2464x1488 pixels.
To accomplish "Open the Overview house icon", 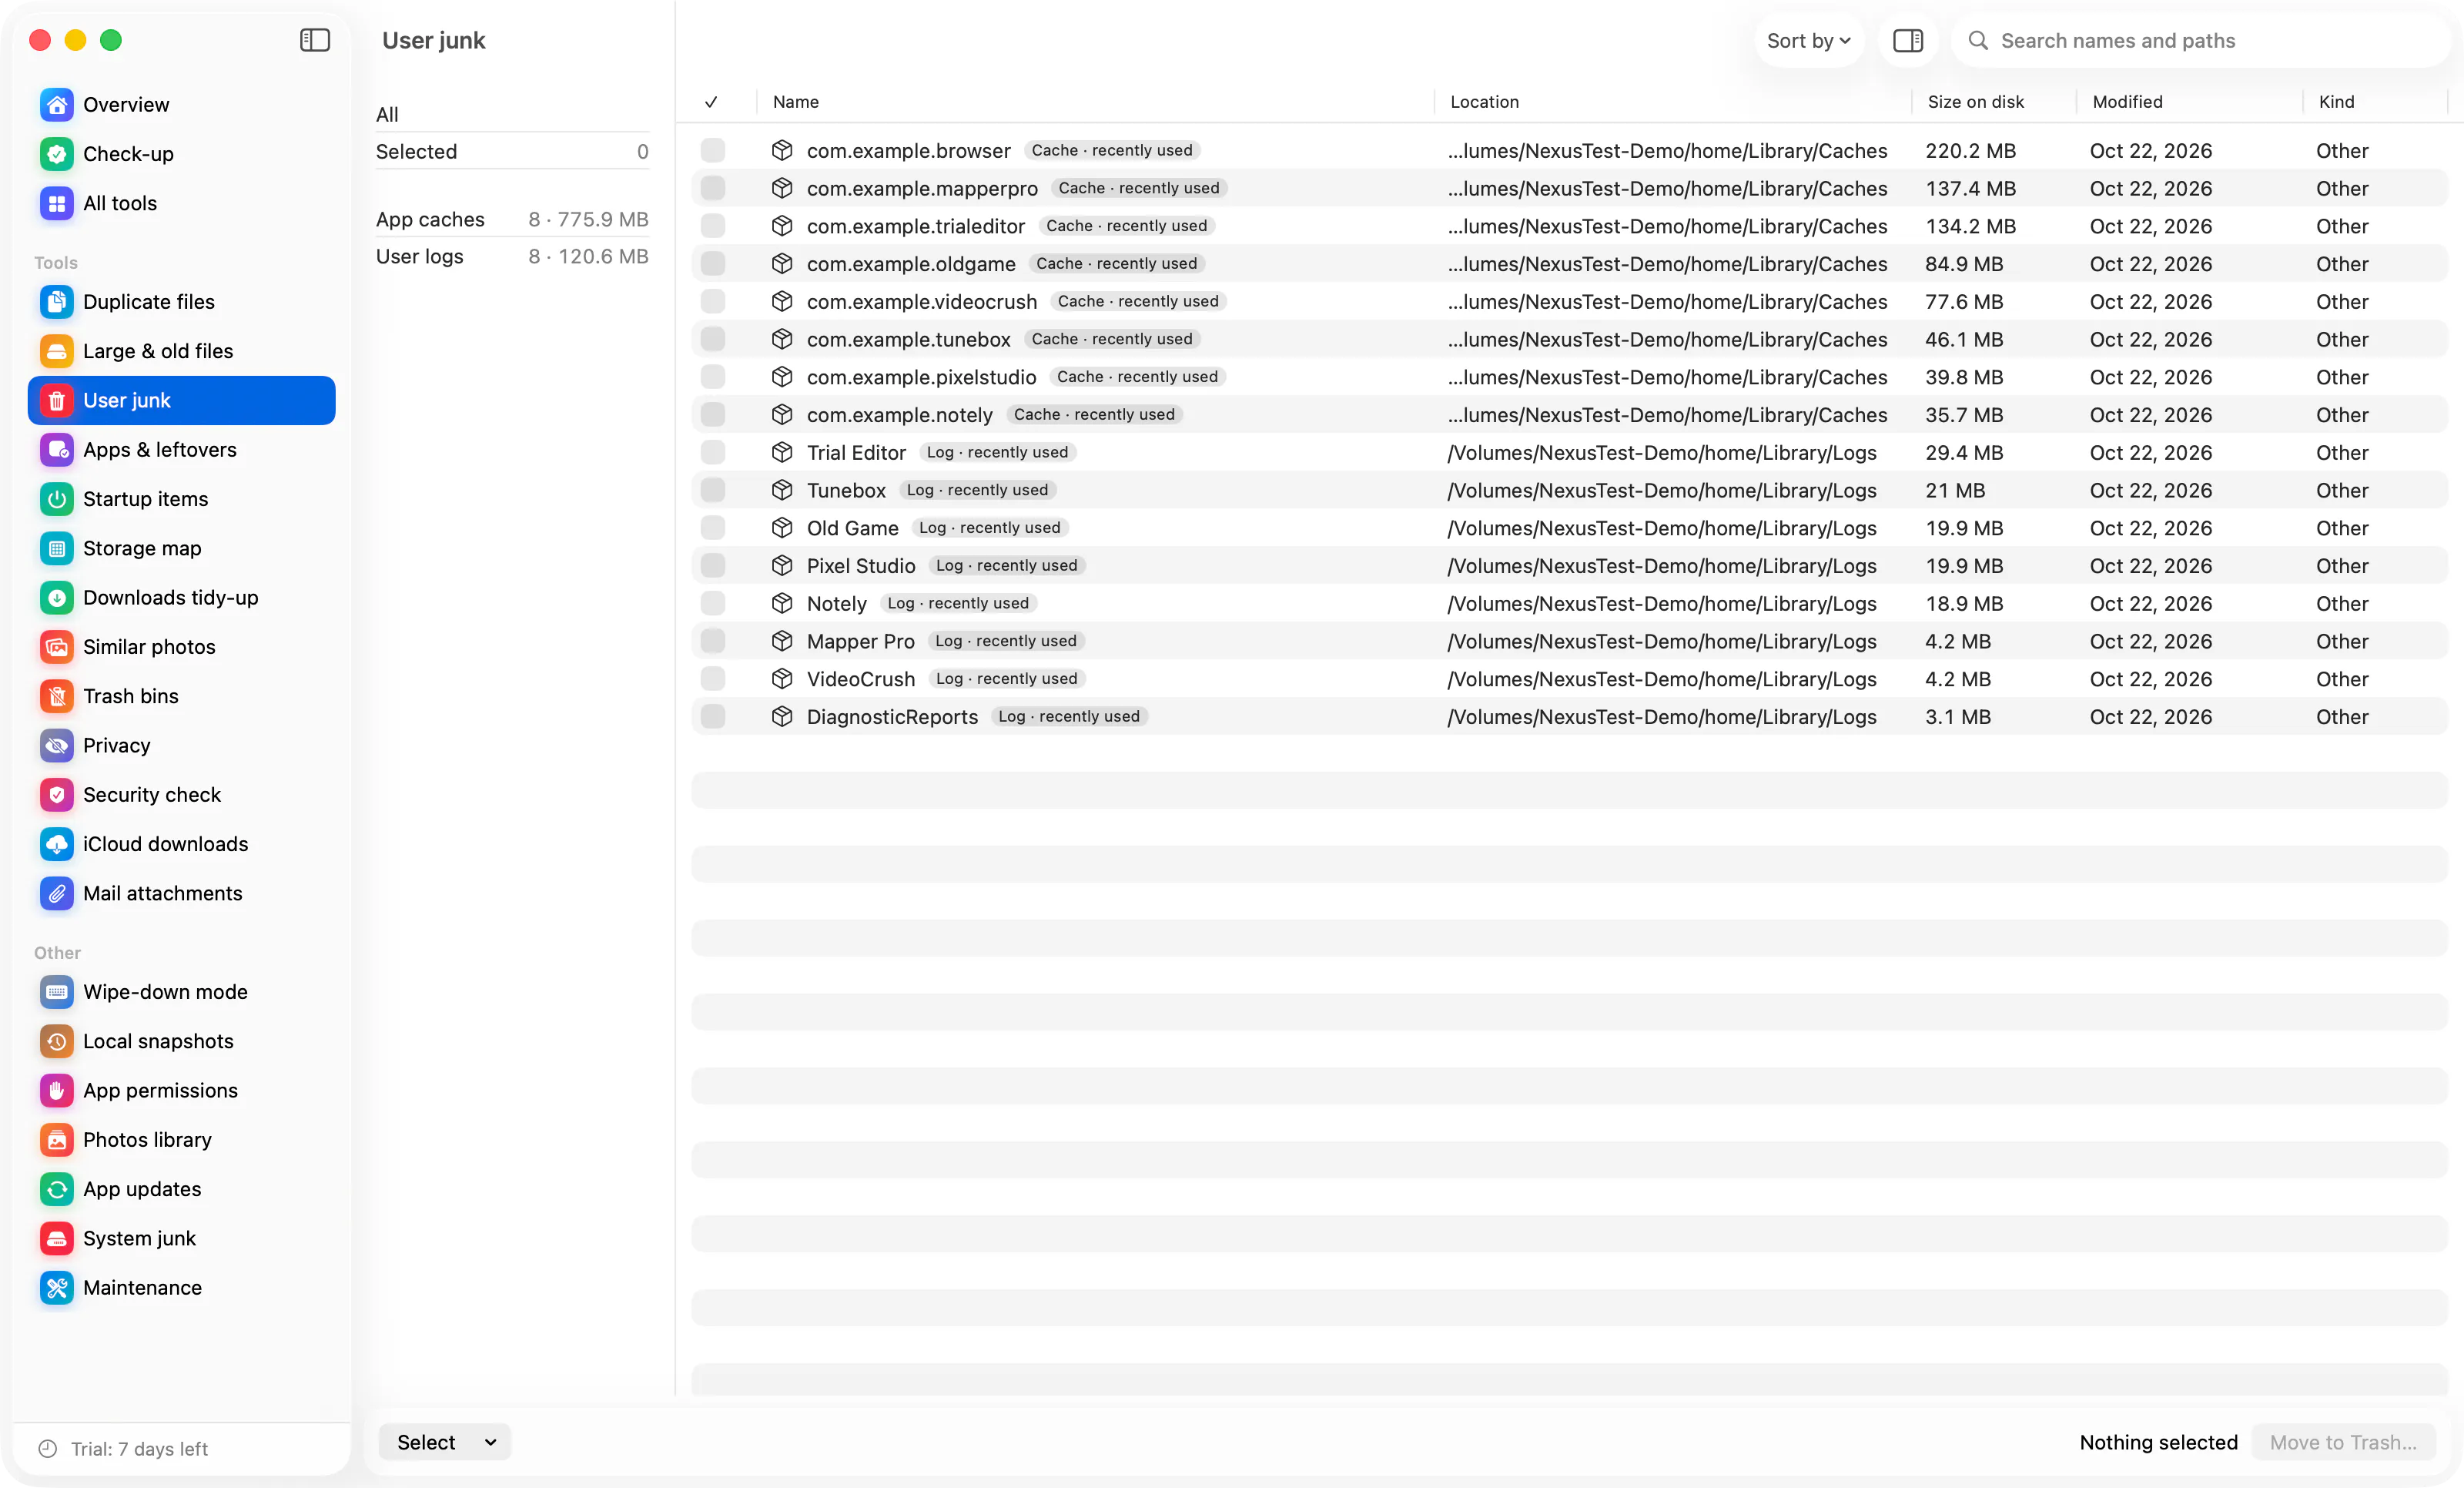I will [x=57, y=104].
